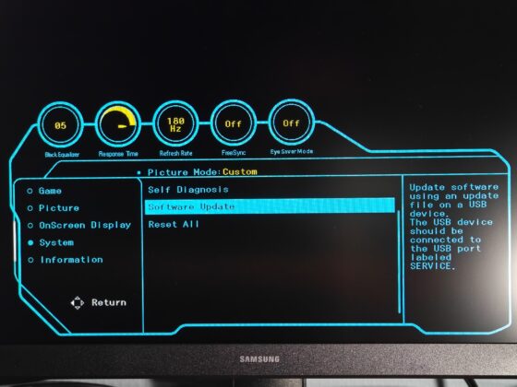This screenshot has height=387, width=517.
Task: Select the Black Equalizer dial showing 05
Action: tap(60, 125)
